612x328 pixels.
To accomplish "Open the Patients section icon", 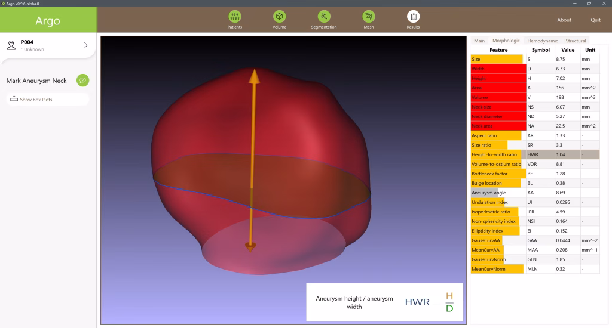I will point(234,17).
